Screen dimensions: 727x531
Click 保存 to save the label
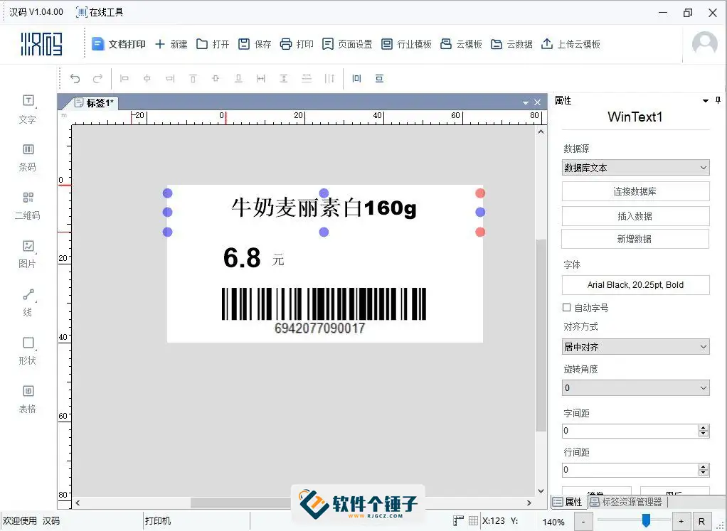point(255,44)
